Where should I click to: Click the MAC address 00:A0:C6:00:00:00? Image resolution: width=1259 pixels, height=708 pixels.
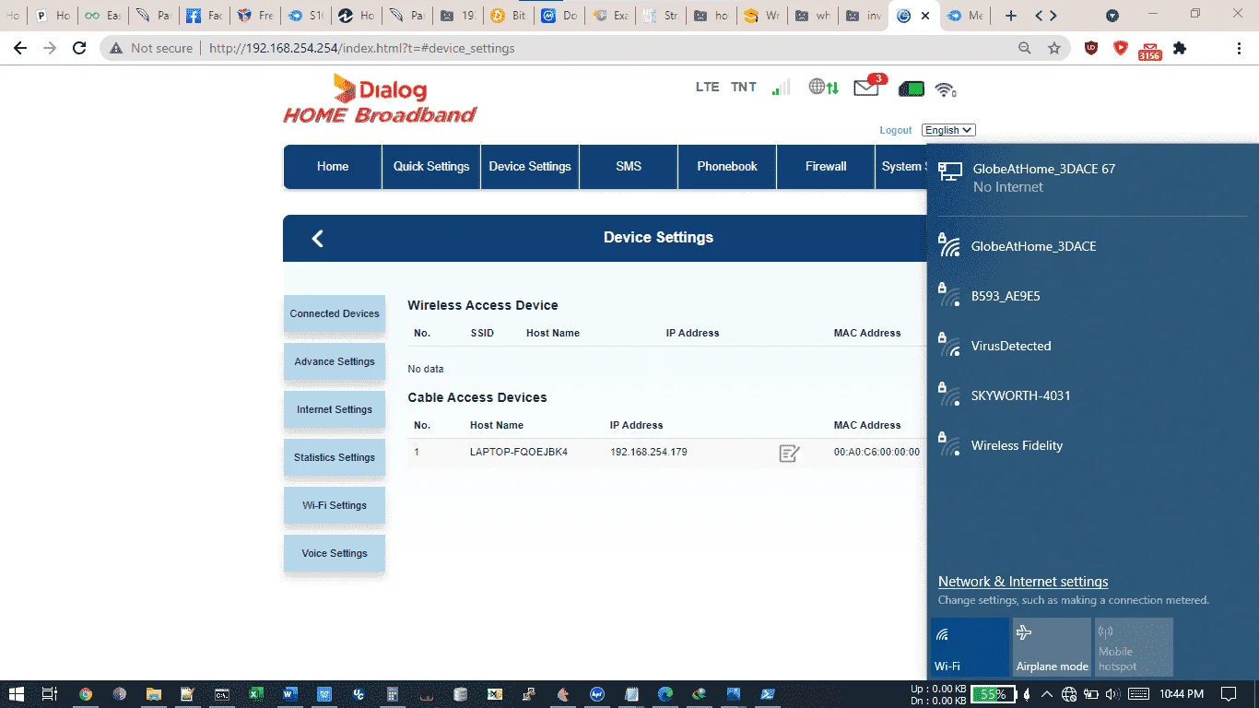coord(877,453)
